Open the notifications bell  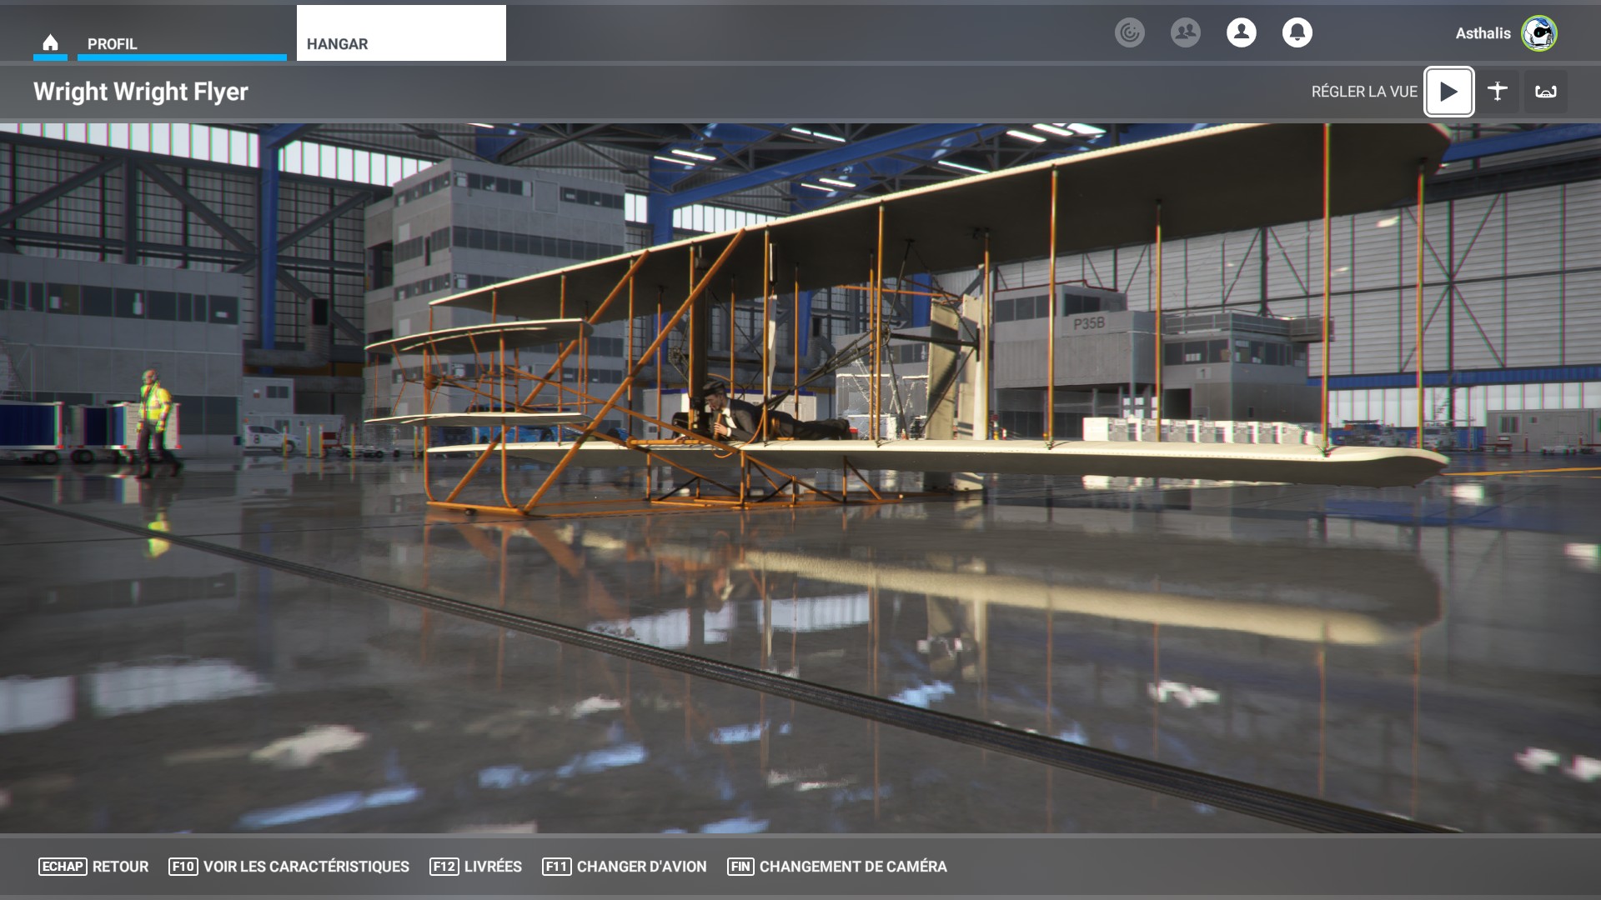click(x=1297, y=32)
